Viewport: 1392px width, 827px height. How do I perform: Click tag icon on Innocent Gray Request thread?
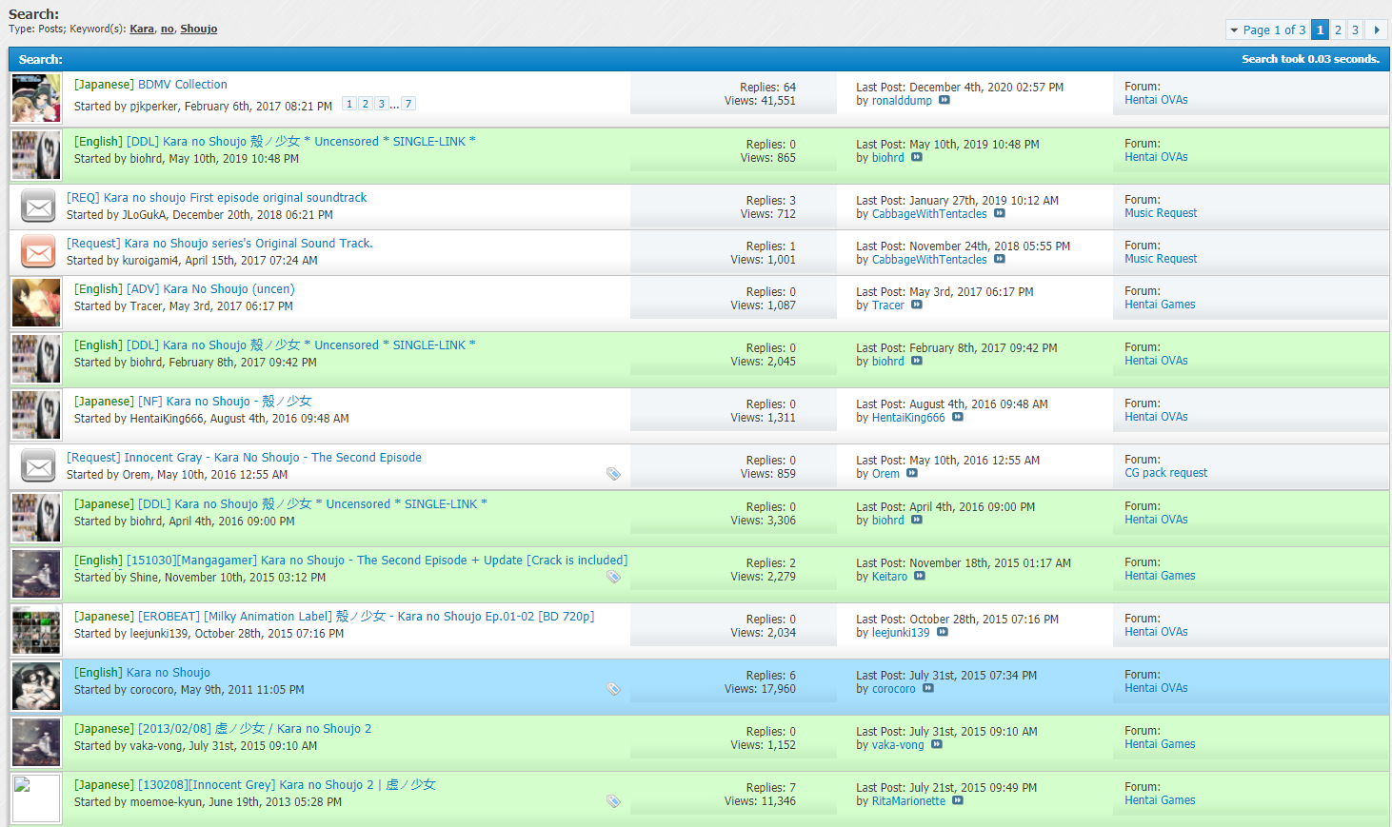click(x=614, y=474)
